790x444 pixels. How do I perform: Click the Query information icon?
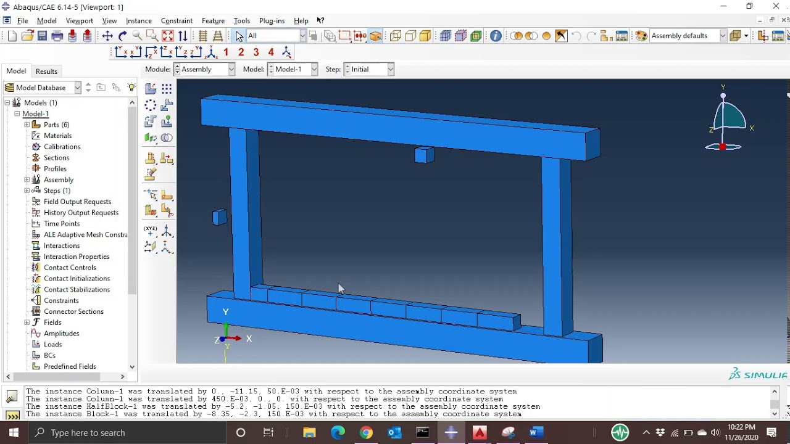pos(496,36)
